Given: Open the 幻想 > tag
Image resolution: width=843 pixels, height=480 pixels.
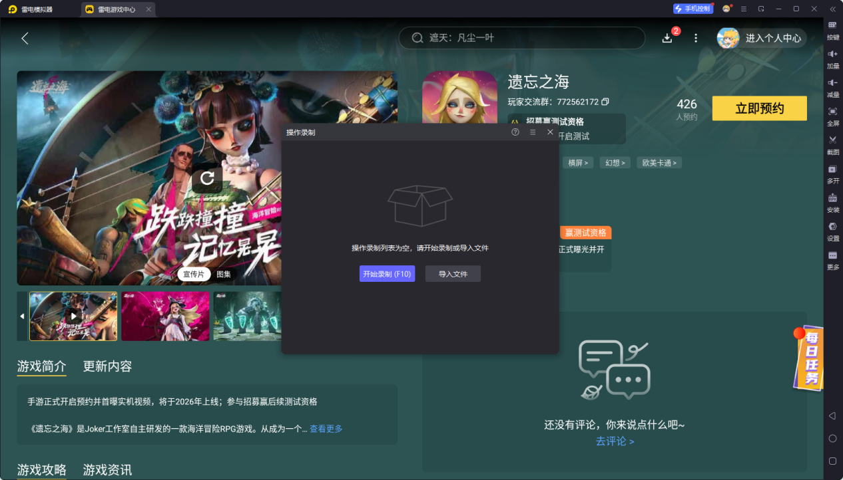Looking at the screenshot, I should click(615, 163).
